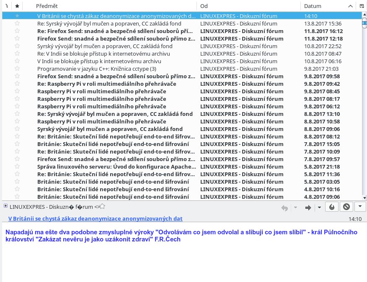Click the Forward arrow button
The image size is (367, 282).
[x=308, y=208]
